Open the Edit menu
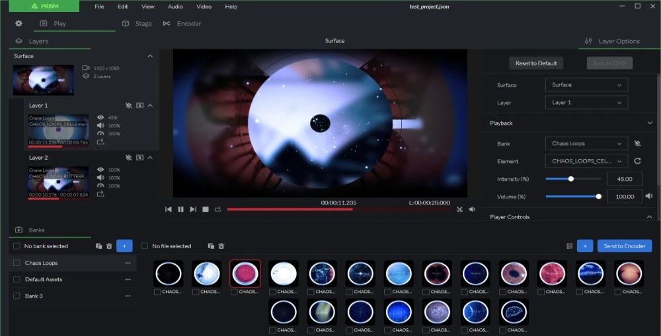This screenshot has width=661, height=336. point(123,7)
